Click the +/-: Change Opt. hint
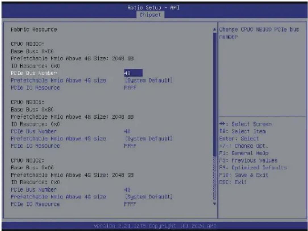The width and height of the screenshot is (308, 231). coord(244,146)
